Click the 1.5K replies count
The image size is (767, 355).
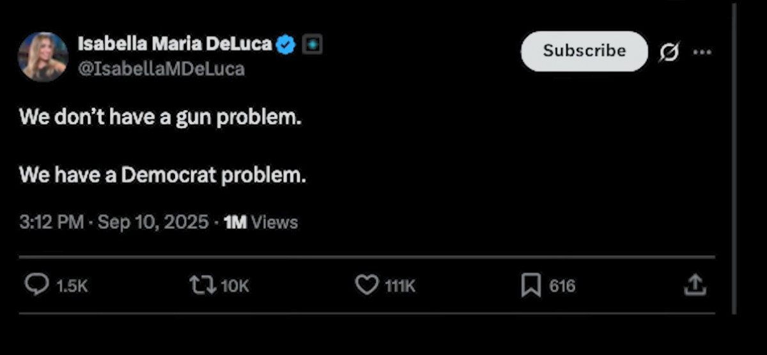(x=72, y=287)
